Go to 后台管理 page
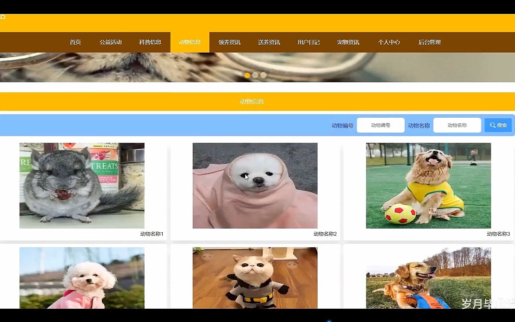The image size is (515, 322). click(x=429, y=42)
